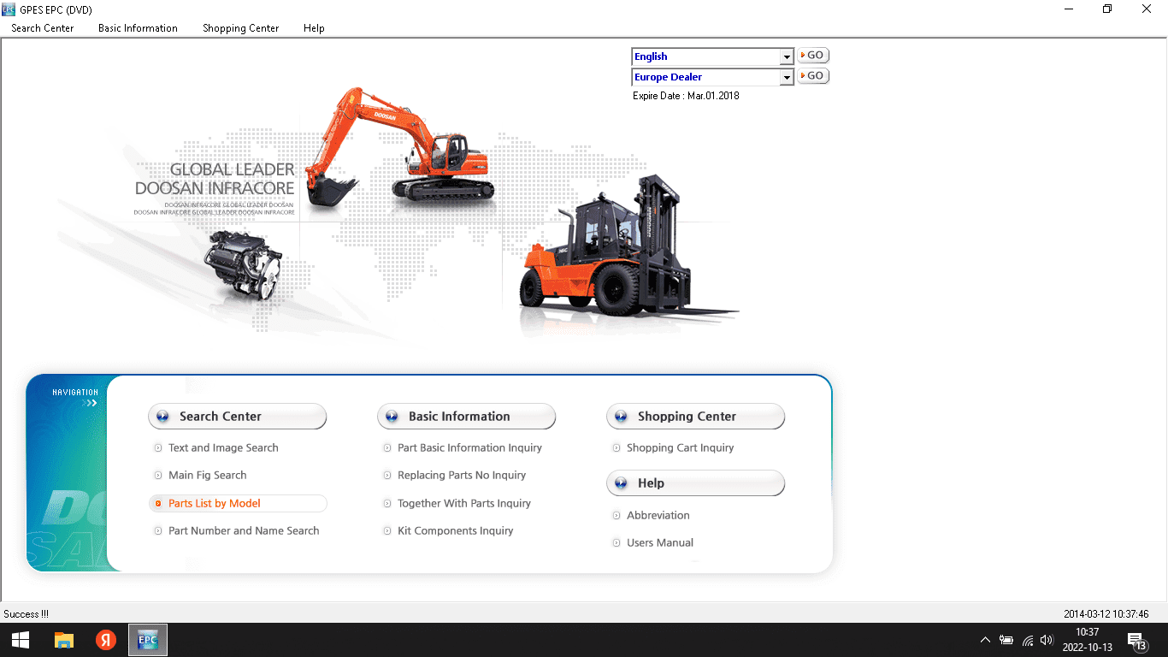This screenshot has height=657, width=1168.
Task: Open the Shopping Center menu in menu bar
Action: pos(240,28)
